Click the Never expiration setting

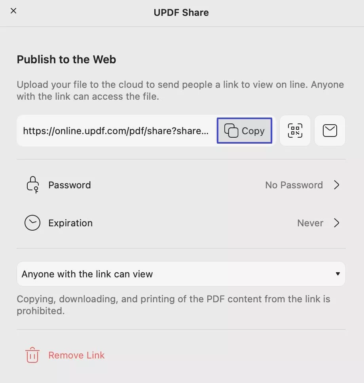click(x=310, y=223)
